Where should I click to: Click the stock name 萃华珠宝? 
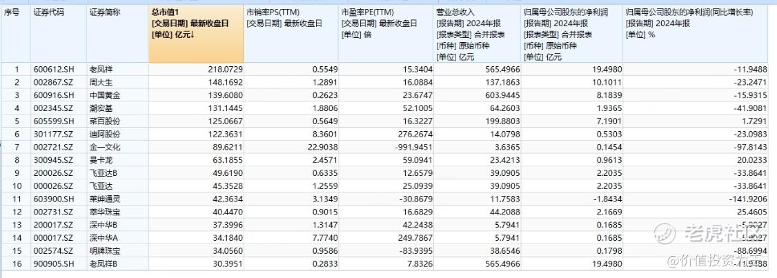tap(105, 212)
